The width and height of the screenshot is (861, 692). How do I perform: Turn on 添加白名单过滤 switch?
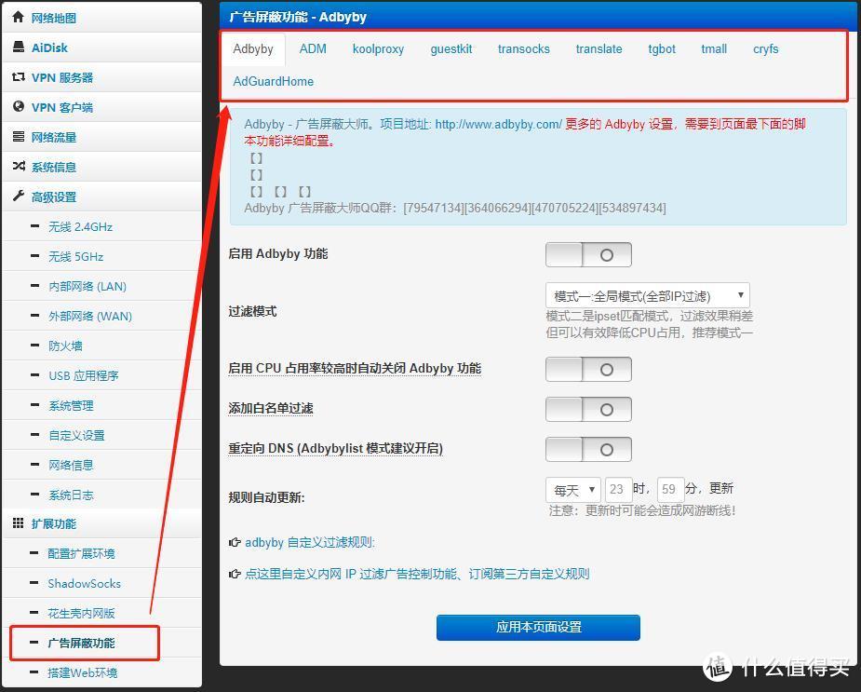point(588,410)
